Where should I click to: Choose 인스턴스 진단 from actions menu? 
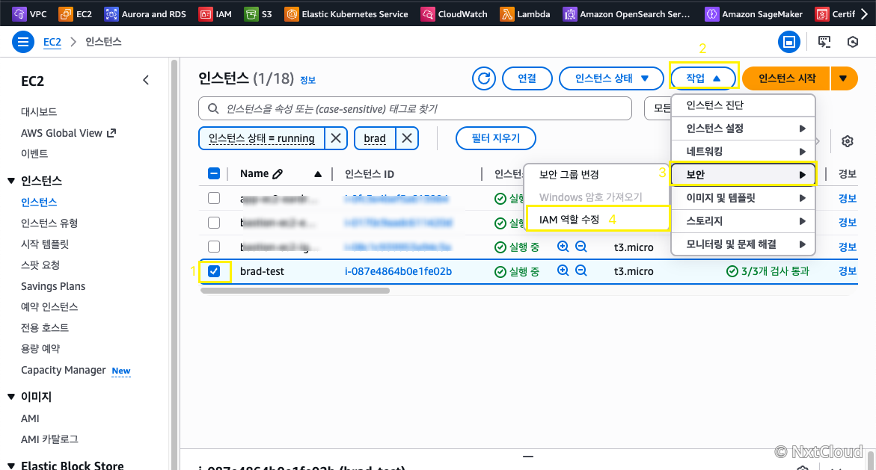pos(743,105)
